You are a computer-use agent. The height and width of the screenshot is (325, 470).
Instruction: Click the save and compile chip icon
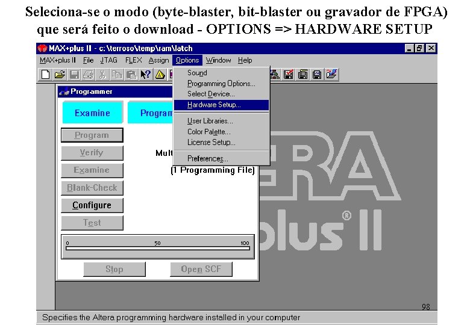point(302,74)
